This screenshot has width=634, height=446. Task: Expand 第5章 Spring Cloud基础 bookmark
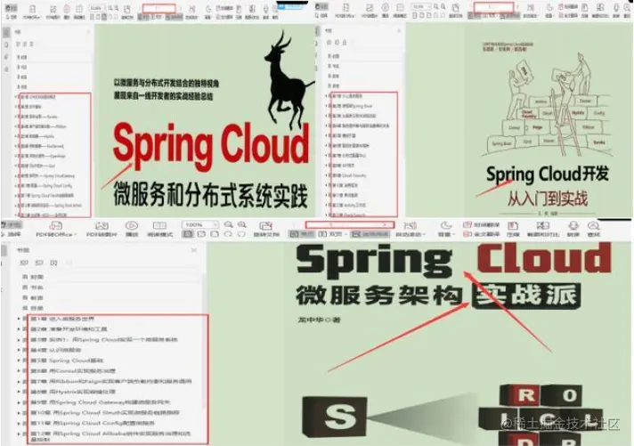(19, 361)
